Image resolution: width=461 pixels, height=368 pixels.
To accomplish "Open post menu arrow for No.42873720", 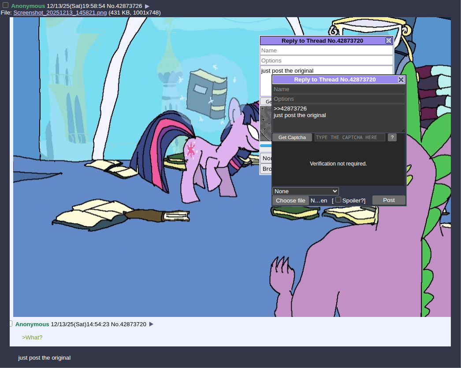I will tap(151, 324).
